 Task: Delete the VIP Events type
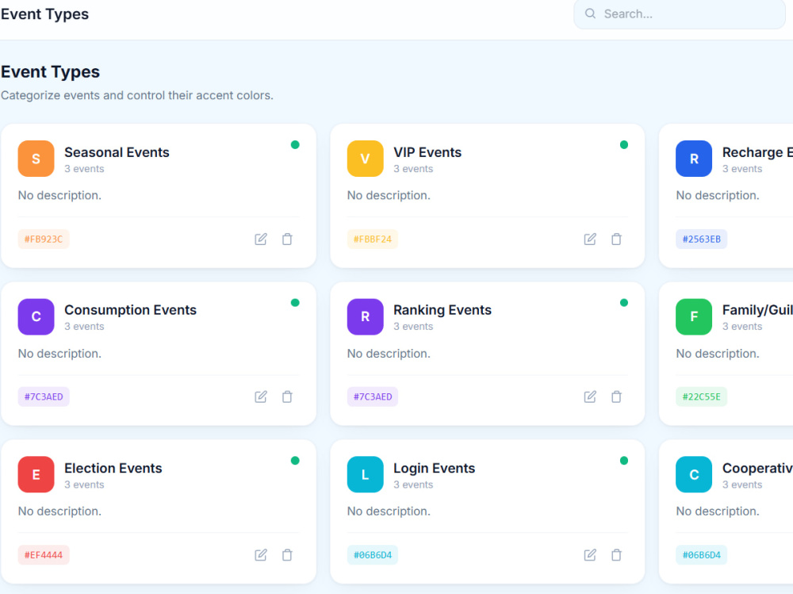[x=616, y=239]
